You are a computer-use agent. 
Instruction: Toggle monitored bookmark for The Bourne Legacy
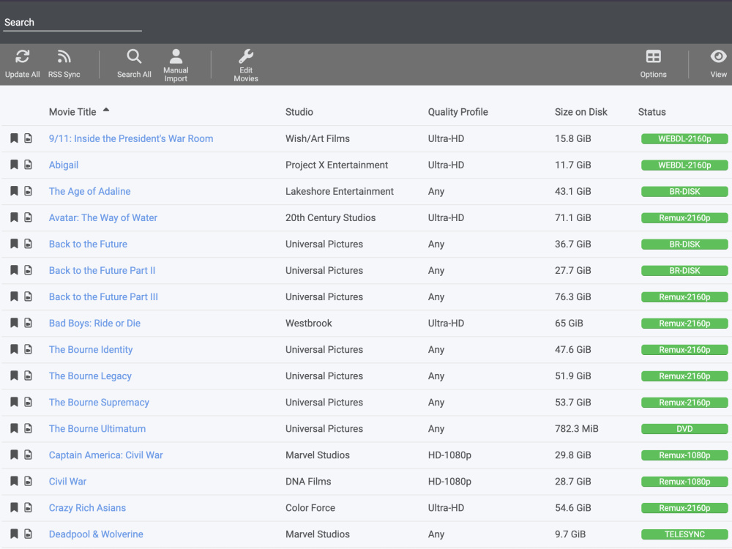click(x=14, y=376)
